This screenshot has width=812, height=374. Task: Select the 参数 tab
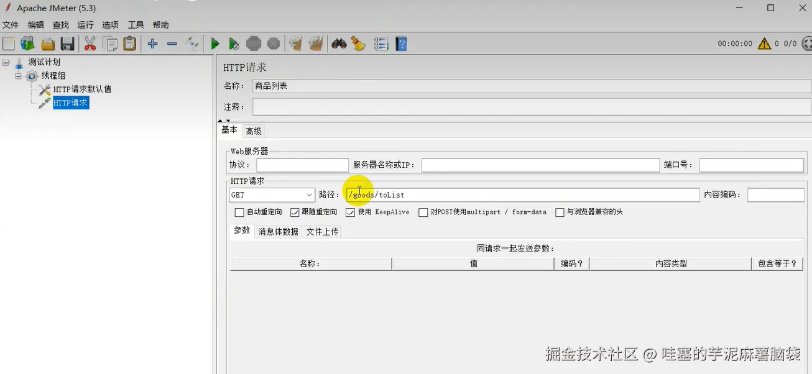[x=242, y=230]
